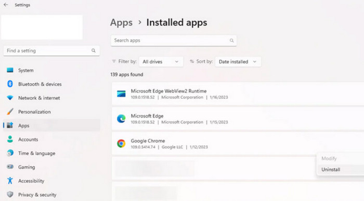Select Apps in the sidebar
364x201 pixels.
point(51,125)
